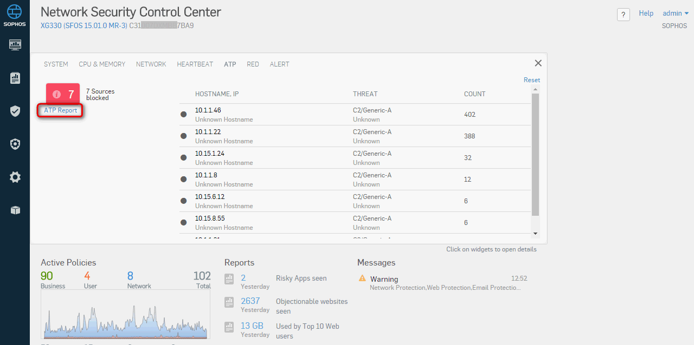Click the Sophos globe logo

click(x=15, y=12)
